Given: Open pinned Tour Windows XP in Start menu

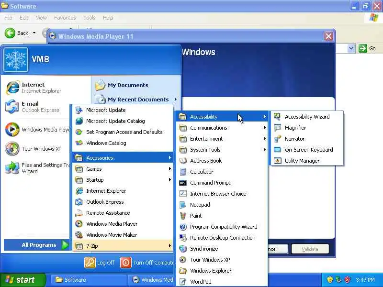Looking at the screenshot, I should pos(37,149).
